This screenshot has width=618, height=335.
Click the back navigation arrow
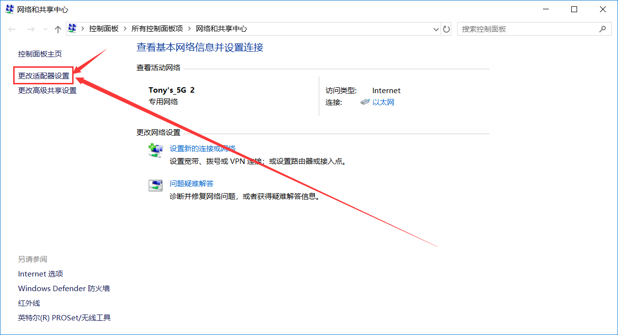coord(12,29)
